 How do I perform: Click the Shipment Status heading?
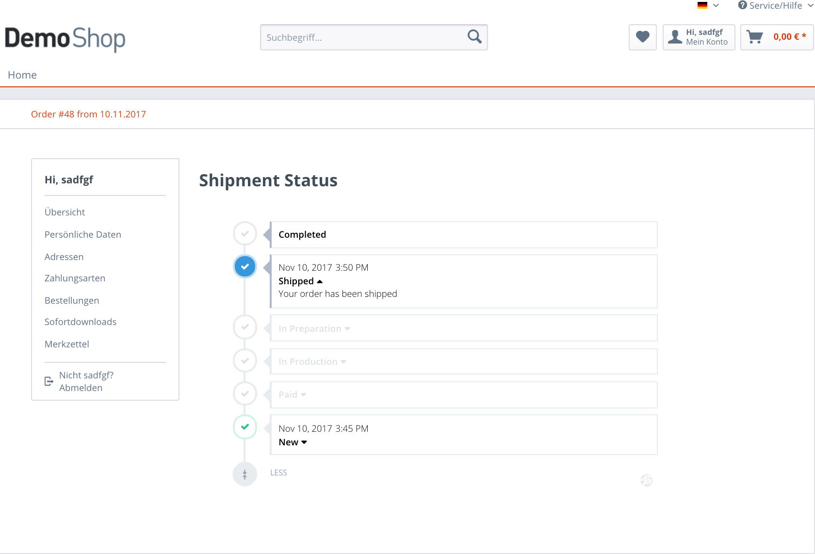tap(268, 180)
